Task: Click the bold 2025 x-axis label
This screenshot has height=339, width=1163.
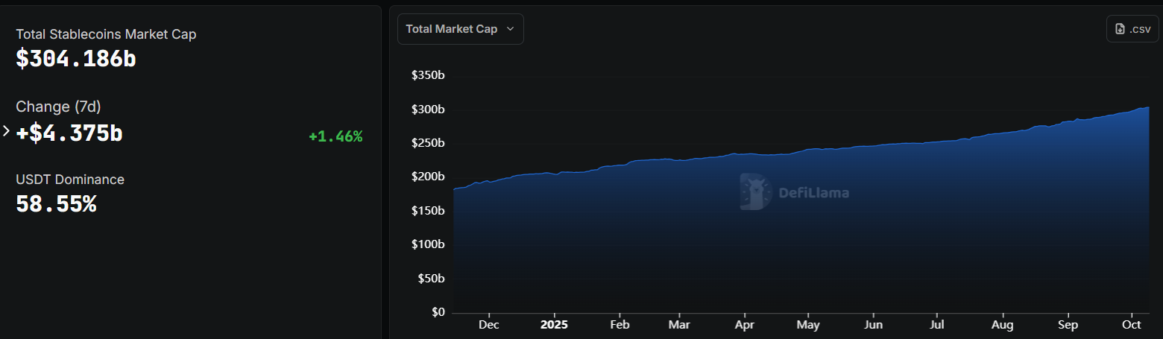Action: point(554,325)
